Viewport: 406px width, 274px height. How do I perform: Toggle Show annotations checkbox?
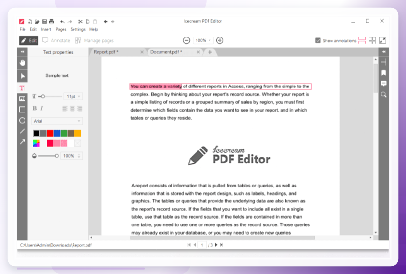coord(318,41)
